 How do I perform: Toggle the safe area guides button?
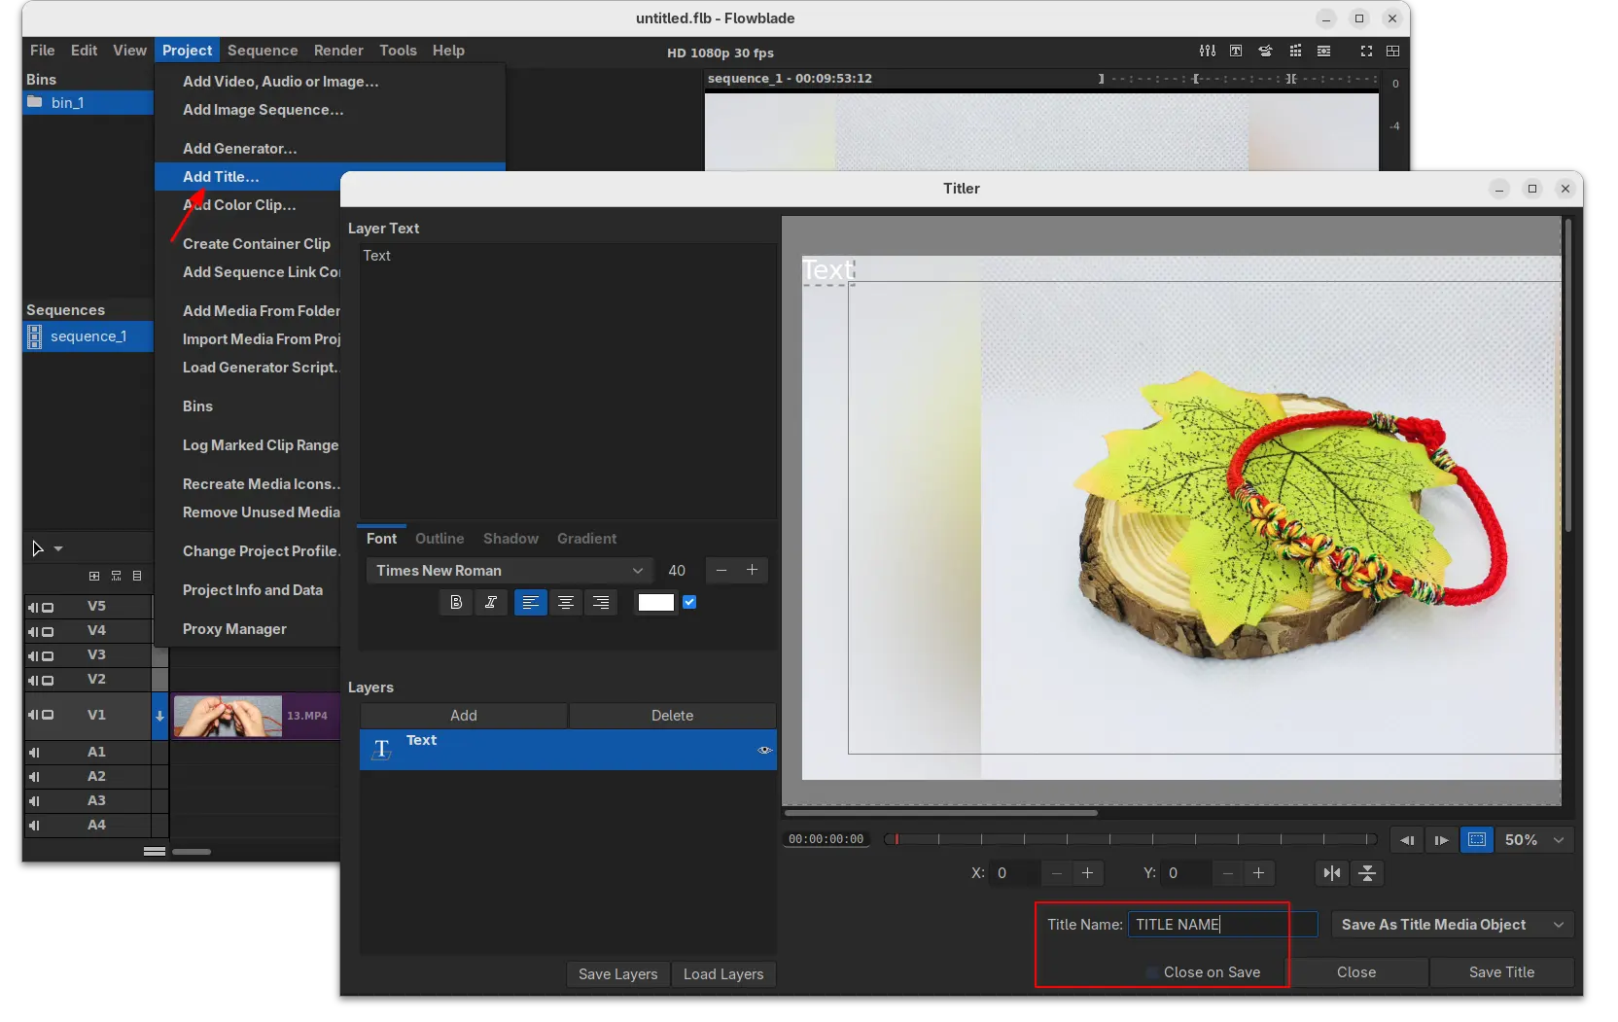point(1477,840)
